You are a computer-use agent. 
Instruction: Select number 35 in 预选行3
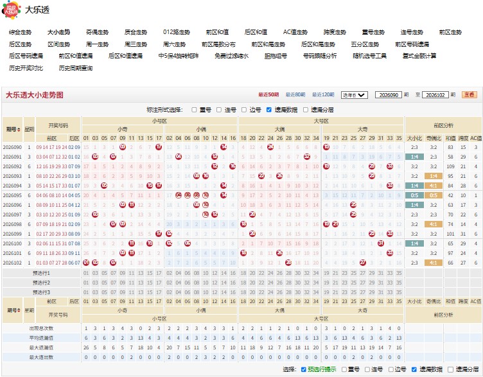click(x=399, y=292)
